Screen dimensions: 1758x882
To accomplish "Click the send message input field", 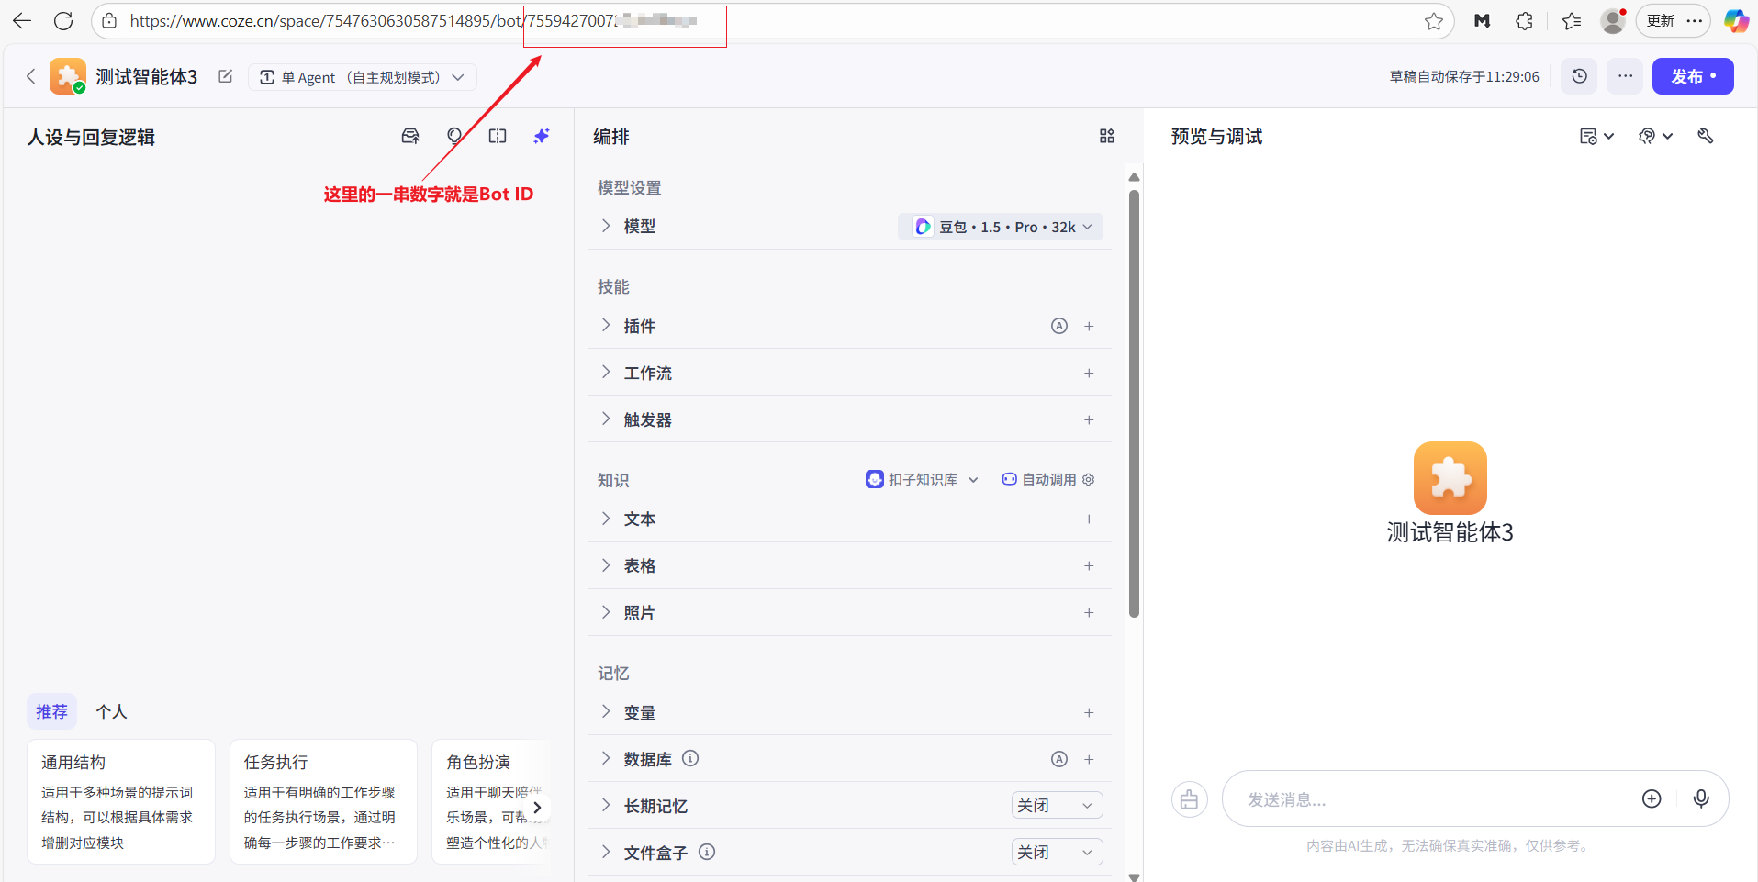I will pyautogui.click(x=1432, y=799).
